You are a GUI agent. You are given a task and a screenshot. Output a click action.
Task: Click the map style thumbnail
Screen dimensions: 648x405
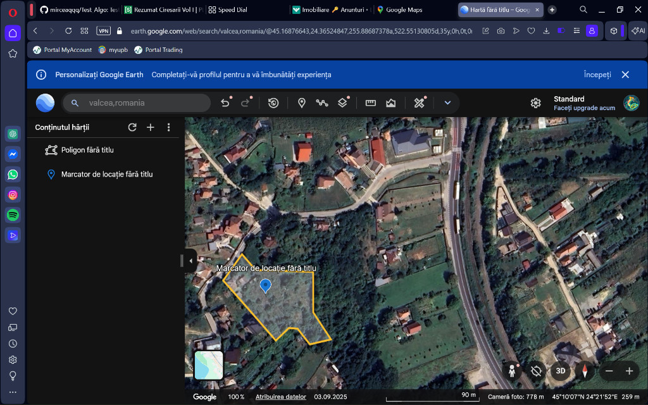pyautogui.click(x=209, y=365)
